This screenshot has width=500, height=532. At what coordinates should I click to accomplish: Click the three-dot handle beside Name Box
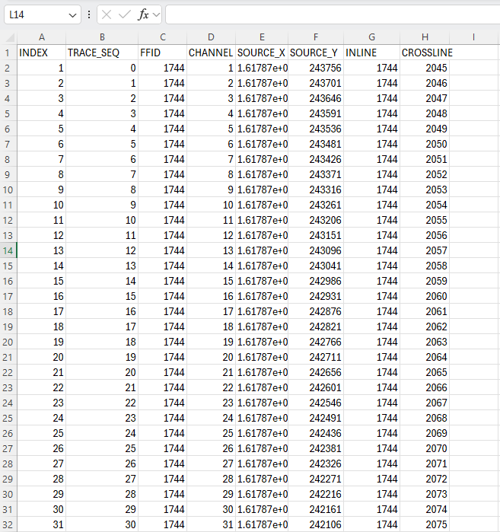[x=89, y=14]
